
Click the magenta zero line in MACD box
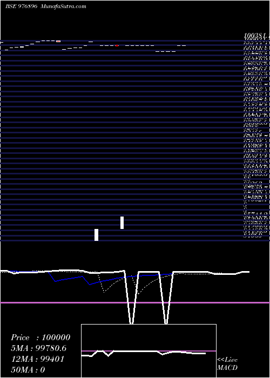tap(148, 351)
